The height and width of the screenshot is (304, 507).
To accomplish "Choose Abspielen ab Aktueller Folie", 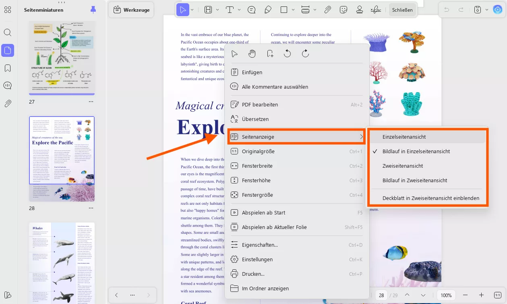I will coord(296,227).
